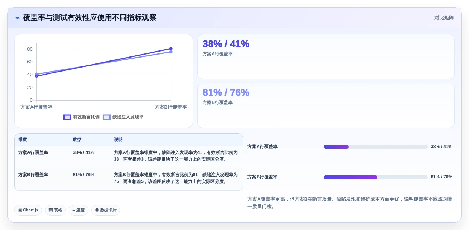Click the 方案B行覆盖率 table row label

pyautogui.click(x=33, y=175)
